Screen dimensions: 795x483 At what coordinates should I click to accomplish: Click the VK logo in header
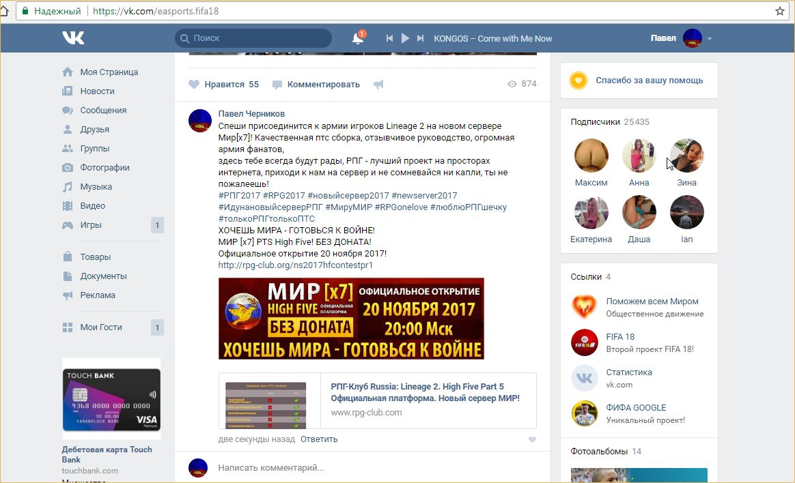click(74, 38)
